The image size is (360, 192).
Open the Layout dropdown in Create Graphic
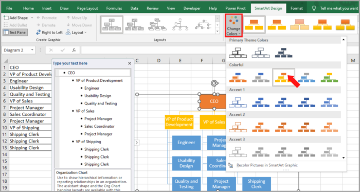coord(76,32)
